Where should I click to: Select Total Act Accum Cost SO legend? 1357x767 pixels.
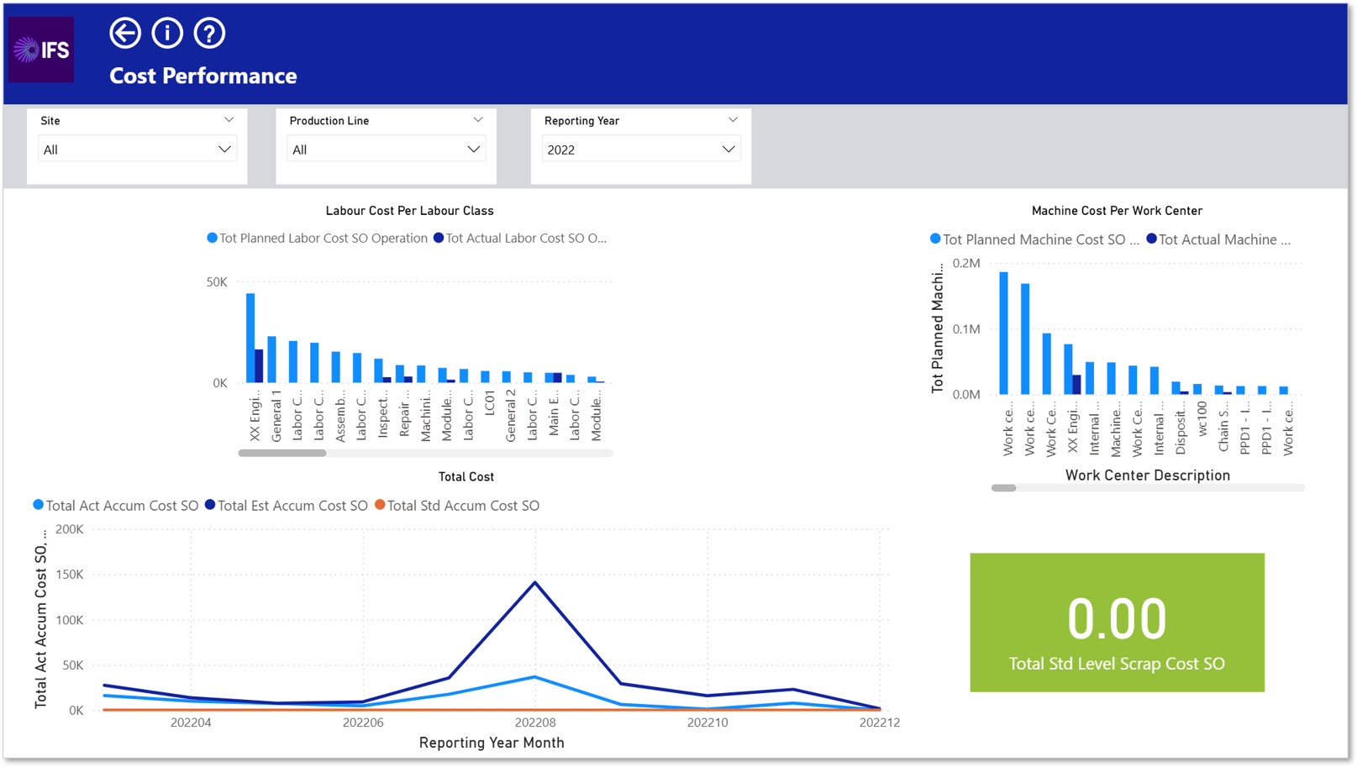pyautogui.click(x=116, y=505)
